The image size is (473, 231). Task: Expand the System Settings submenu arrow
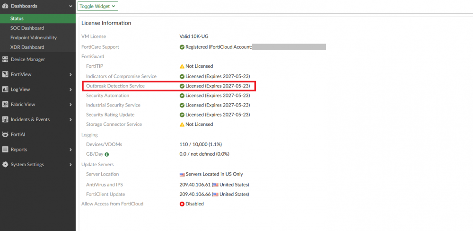[x=70, y=165]
